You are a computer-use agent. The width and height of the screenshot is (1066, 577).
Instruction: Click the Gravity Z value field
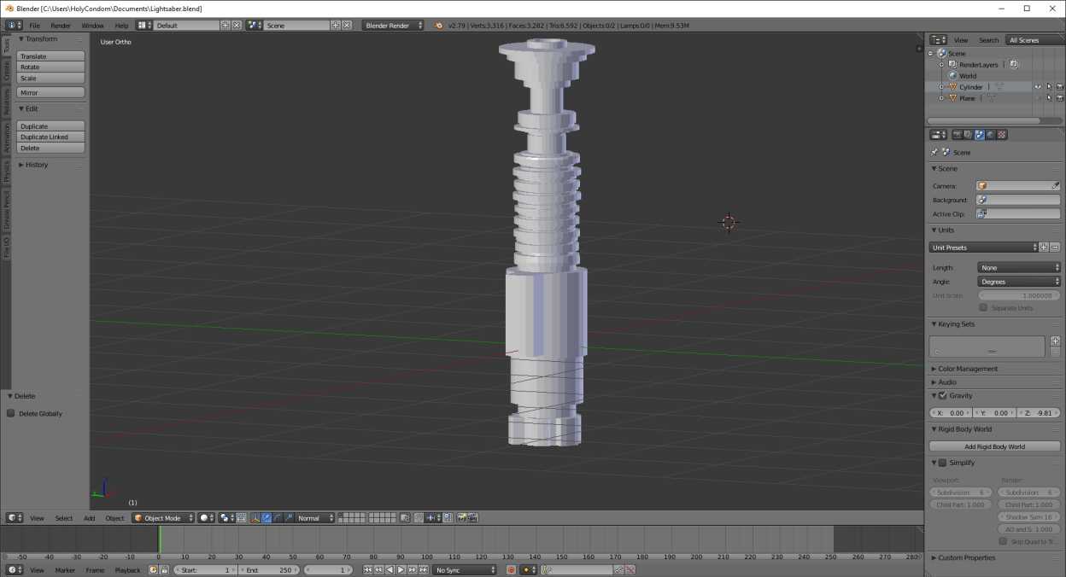click(x=1039, y=413)
